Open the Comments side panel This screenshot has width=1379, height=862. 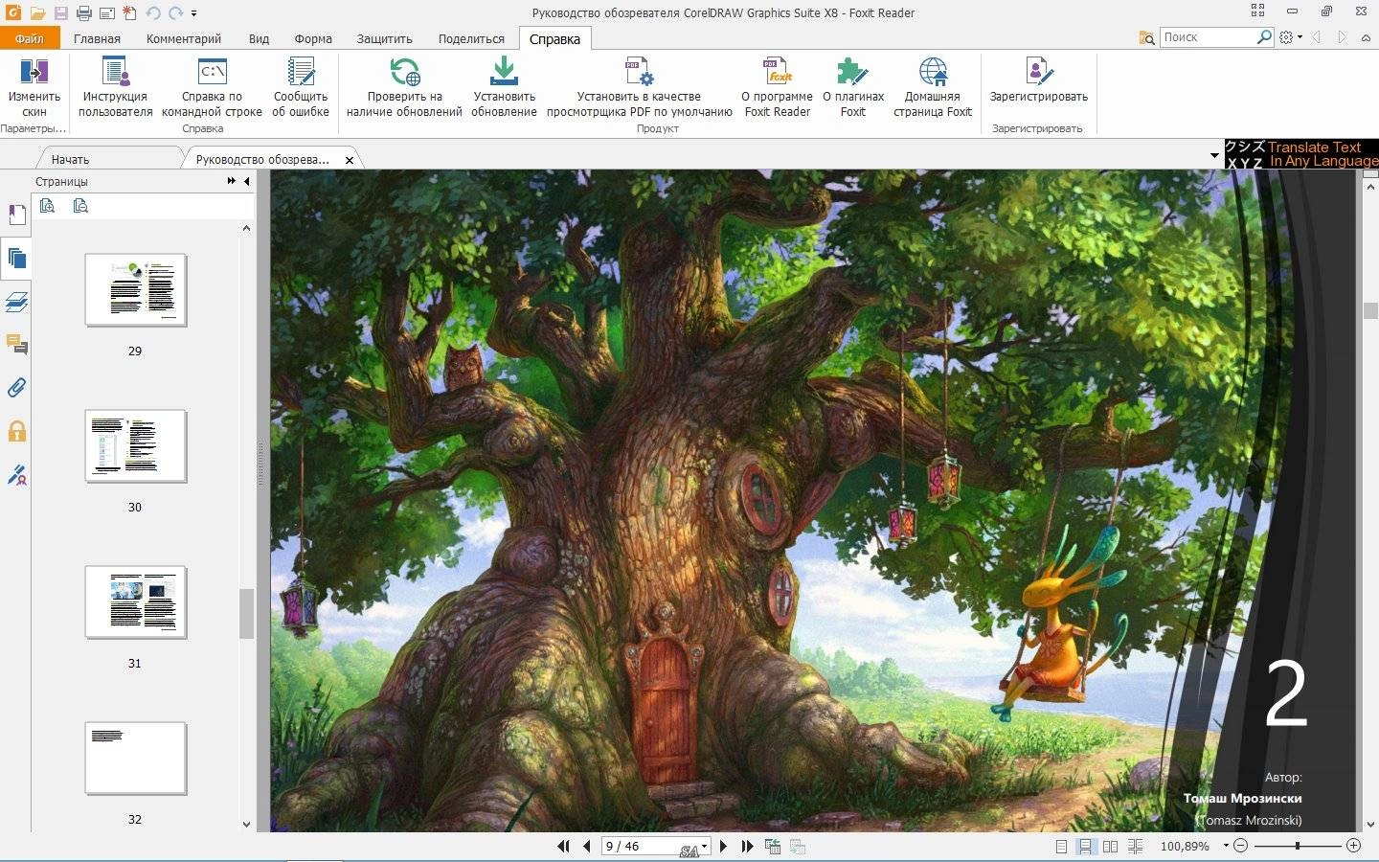16,344
